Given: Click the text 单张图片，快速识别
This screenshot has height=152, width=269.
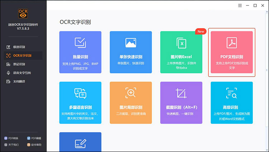Looking at the screenshot, I should coord(131,63).
